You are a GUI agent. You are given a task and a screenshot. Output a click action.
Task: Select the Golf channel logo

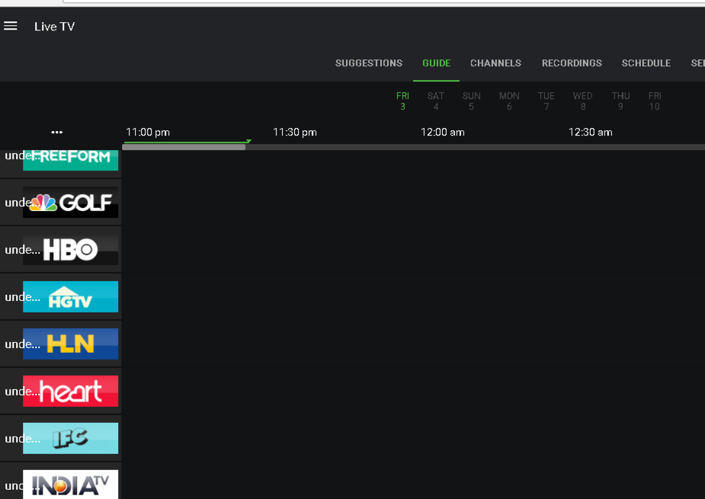pyautogui.click(x=71, y=203)
